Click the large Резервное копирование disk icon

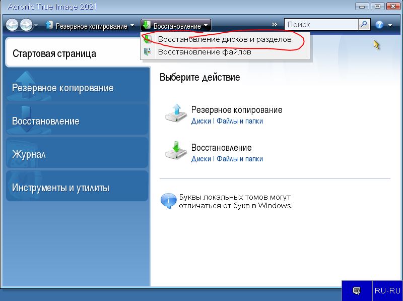(176, 113)
